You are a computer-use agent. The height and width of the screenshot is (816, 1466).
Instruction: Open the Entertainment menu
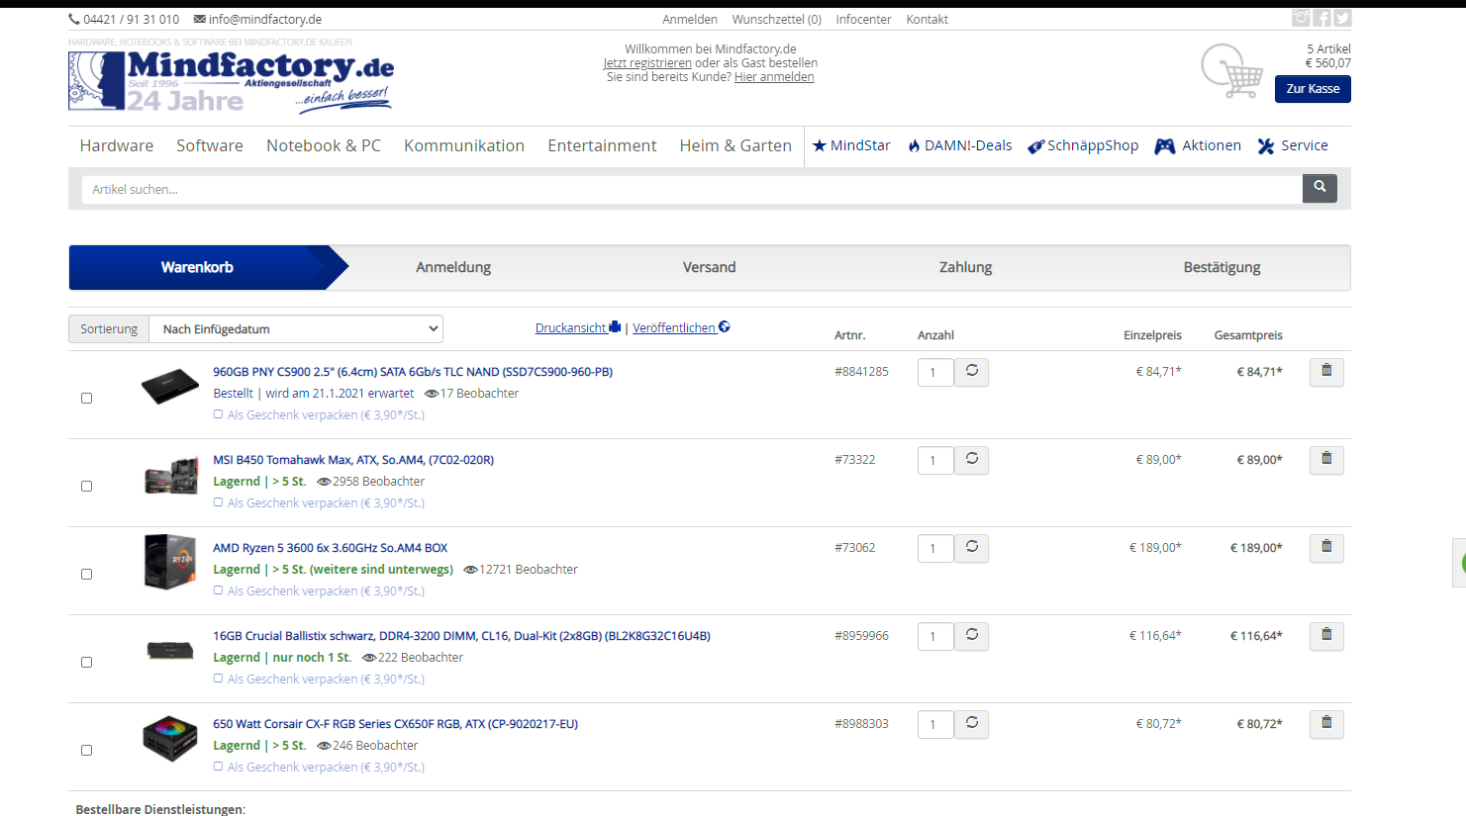pyautogui.click(x=602, y=145)
